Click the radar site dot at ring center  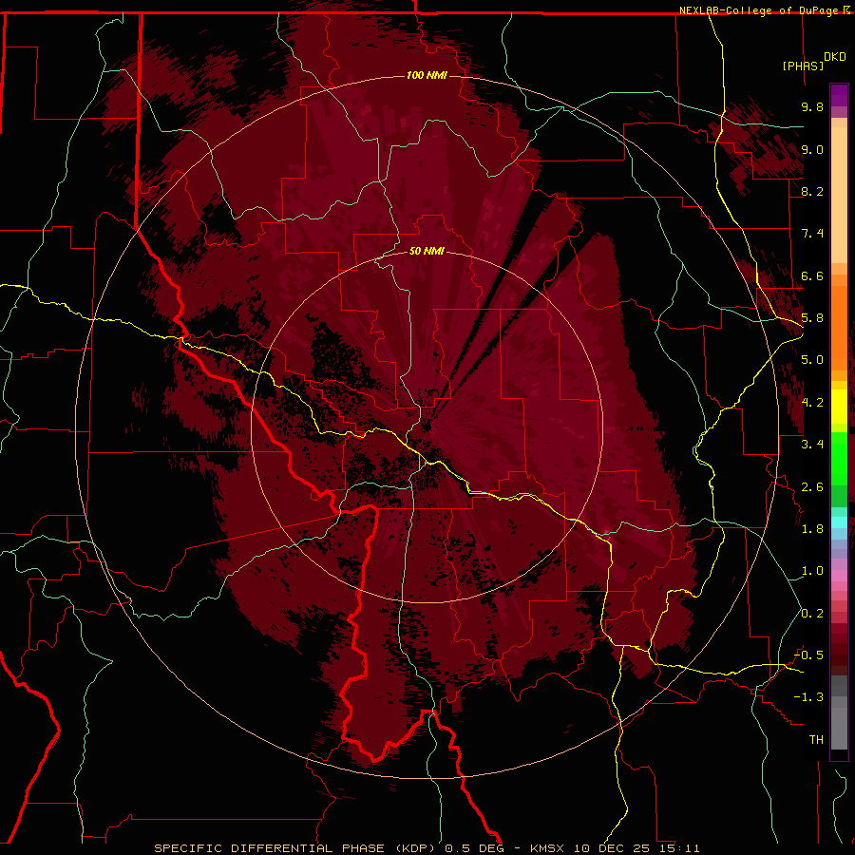pyautogui.click(x=427, y=427)
